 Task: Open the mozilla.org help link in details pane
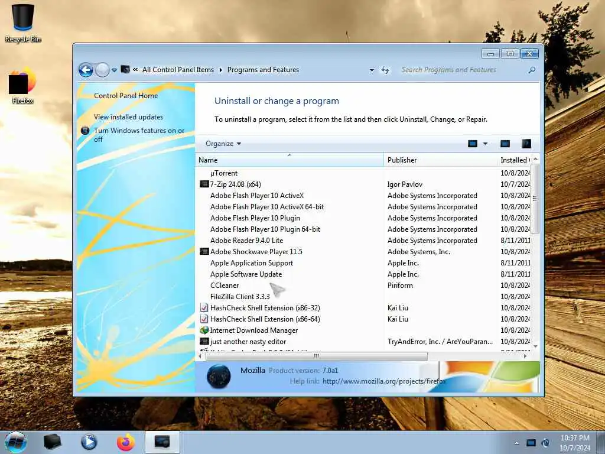pos(384,381)
